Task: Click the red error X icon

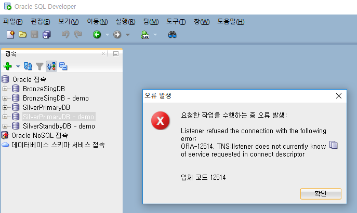Action: coord(160,121)
